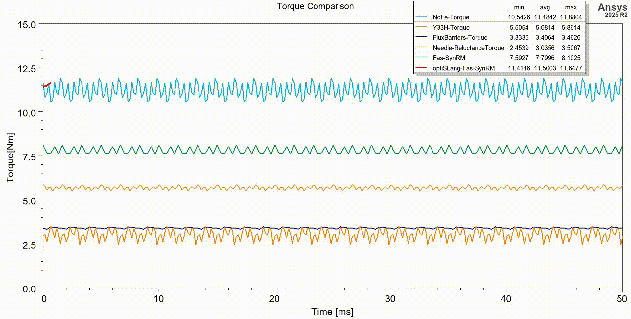Click the Time [ms] X-axis label
This screenshot has height=319, width=631.
332,311
